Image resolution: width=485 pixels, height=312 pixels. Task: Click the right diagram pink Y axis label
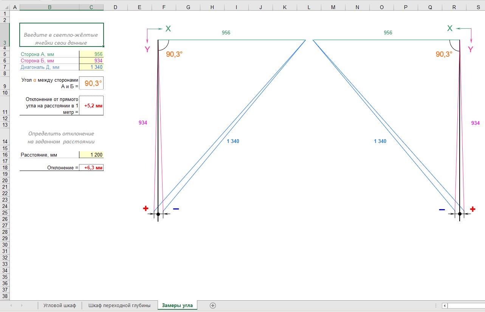click(x=471, y=50)
